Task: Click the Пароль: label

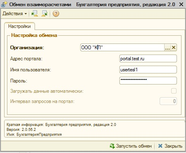Action: tap(19, 81)
